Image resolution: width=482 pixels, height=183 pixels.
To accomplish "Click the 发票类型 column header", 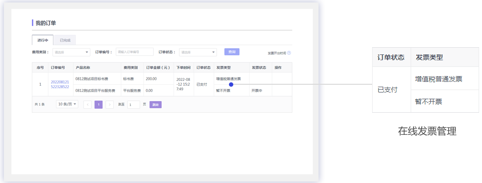I will click(224, 67).
